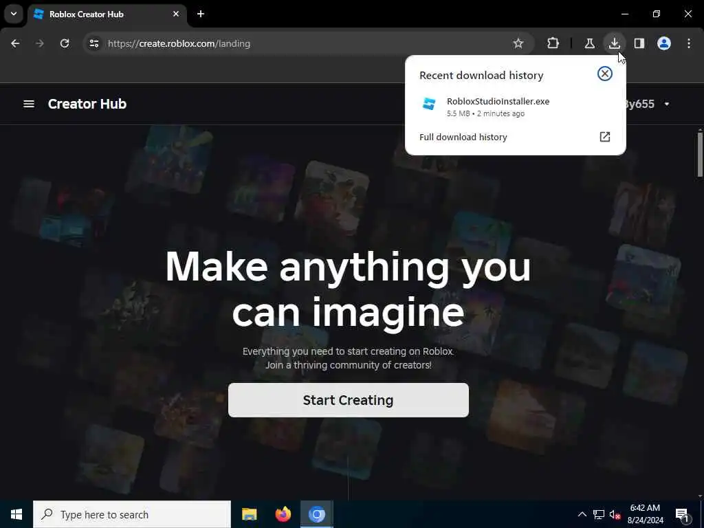Click the Start Creating button
Image resolution: width=704 pixels, height=528 pixels.
[349, 400]
